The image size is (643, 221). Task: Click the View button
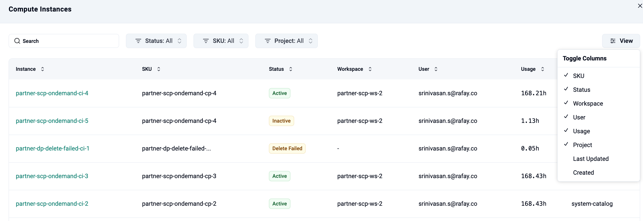tap(621, 41)
